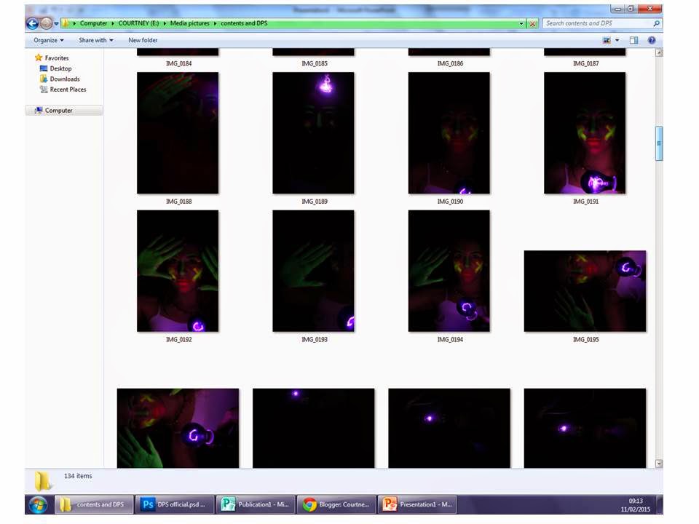Viewport: 699px width, 524px height.
Task: Switch to Photoshop DPS official.psd taskbar button
Action: [175, 505]
